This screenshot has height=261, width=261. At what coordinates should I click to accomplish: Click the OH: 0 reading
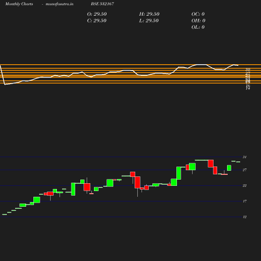click(x=198, y=21)
